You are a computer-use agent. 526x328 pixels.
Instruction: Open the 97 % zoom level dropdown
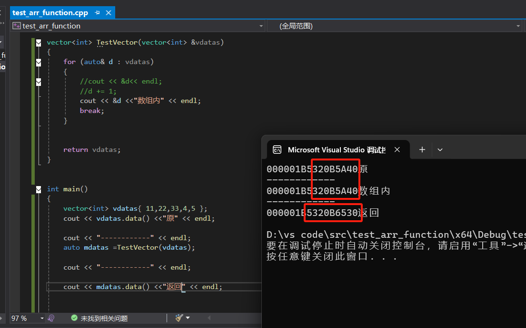pos(42,319)
